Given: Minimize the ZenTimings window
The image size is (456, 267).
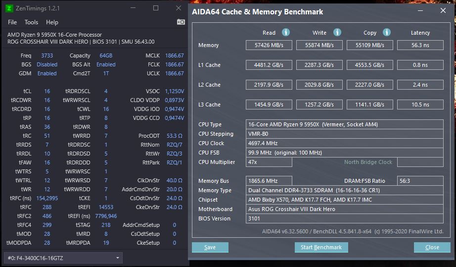Looking at the screenshot, I should click(133, 8).
